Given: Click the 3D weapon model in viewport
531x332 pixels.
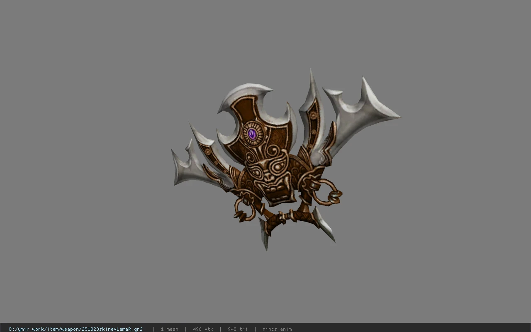Looking at the screenshot, I should tap(286, 160).
